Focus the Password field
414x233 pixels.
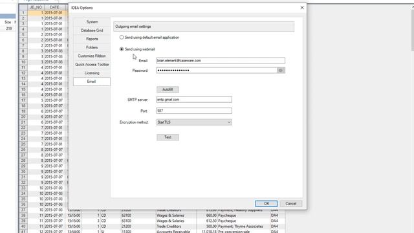pyautogui.click(x=217, y=71)
